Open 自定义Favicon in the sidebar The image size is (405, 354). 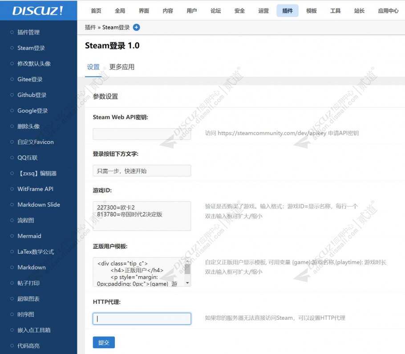coord(36,142)
